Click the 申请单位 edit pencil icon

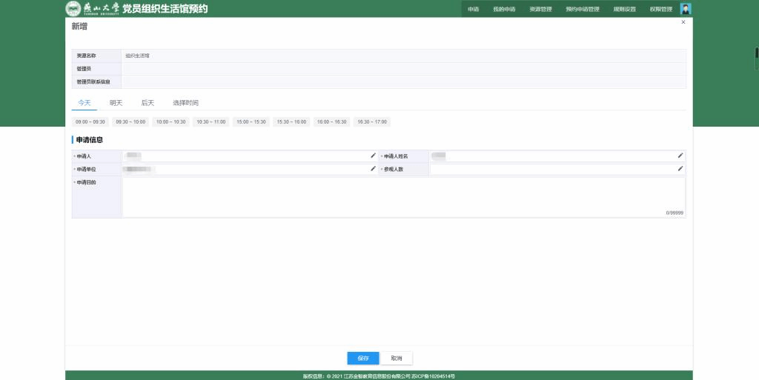(374, 169)
